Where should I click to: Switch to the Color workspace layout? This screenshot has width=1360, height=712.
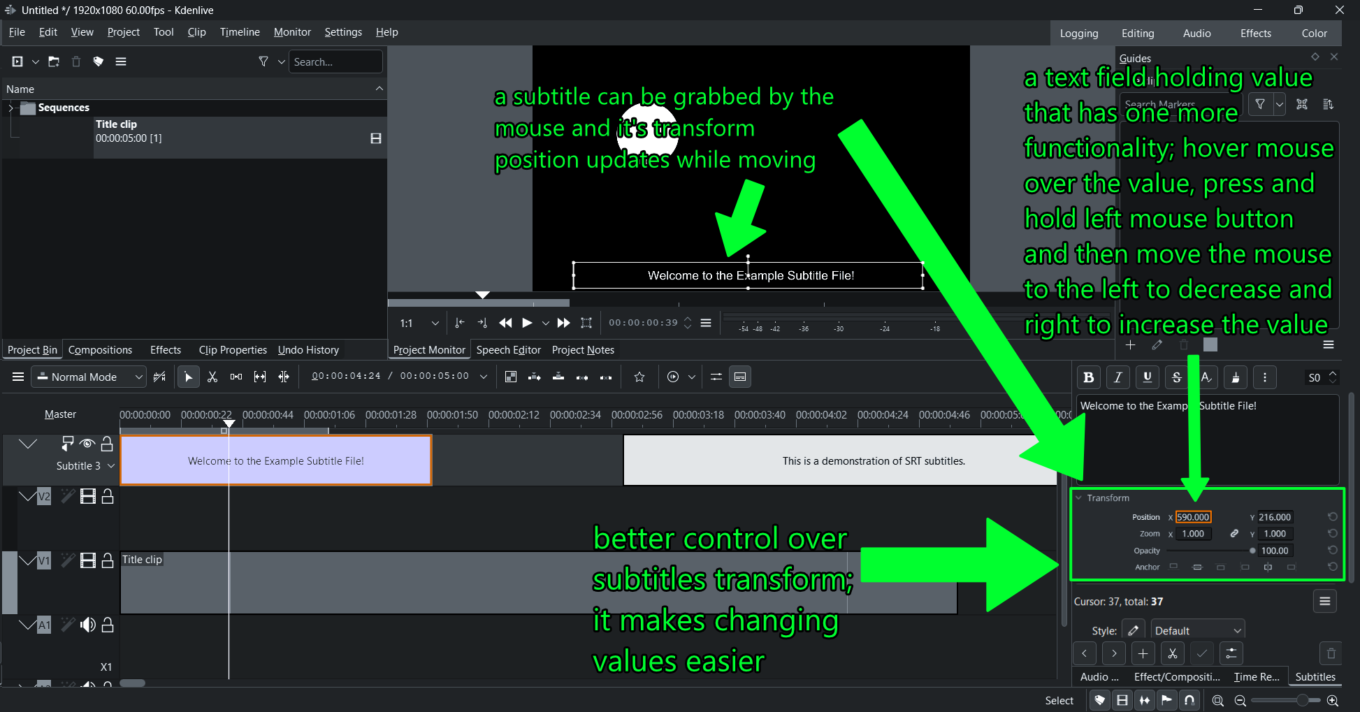click(x=1314, y=34)
